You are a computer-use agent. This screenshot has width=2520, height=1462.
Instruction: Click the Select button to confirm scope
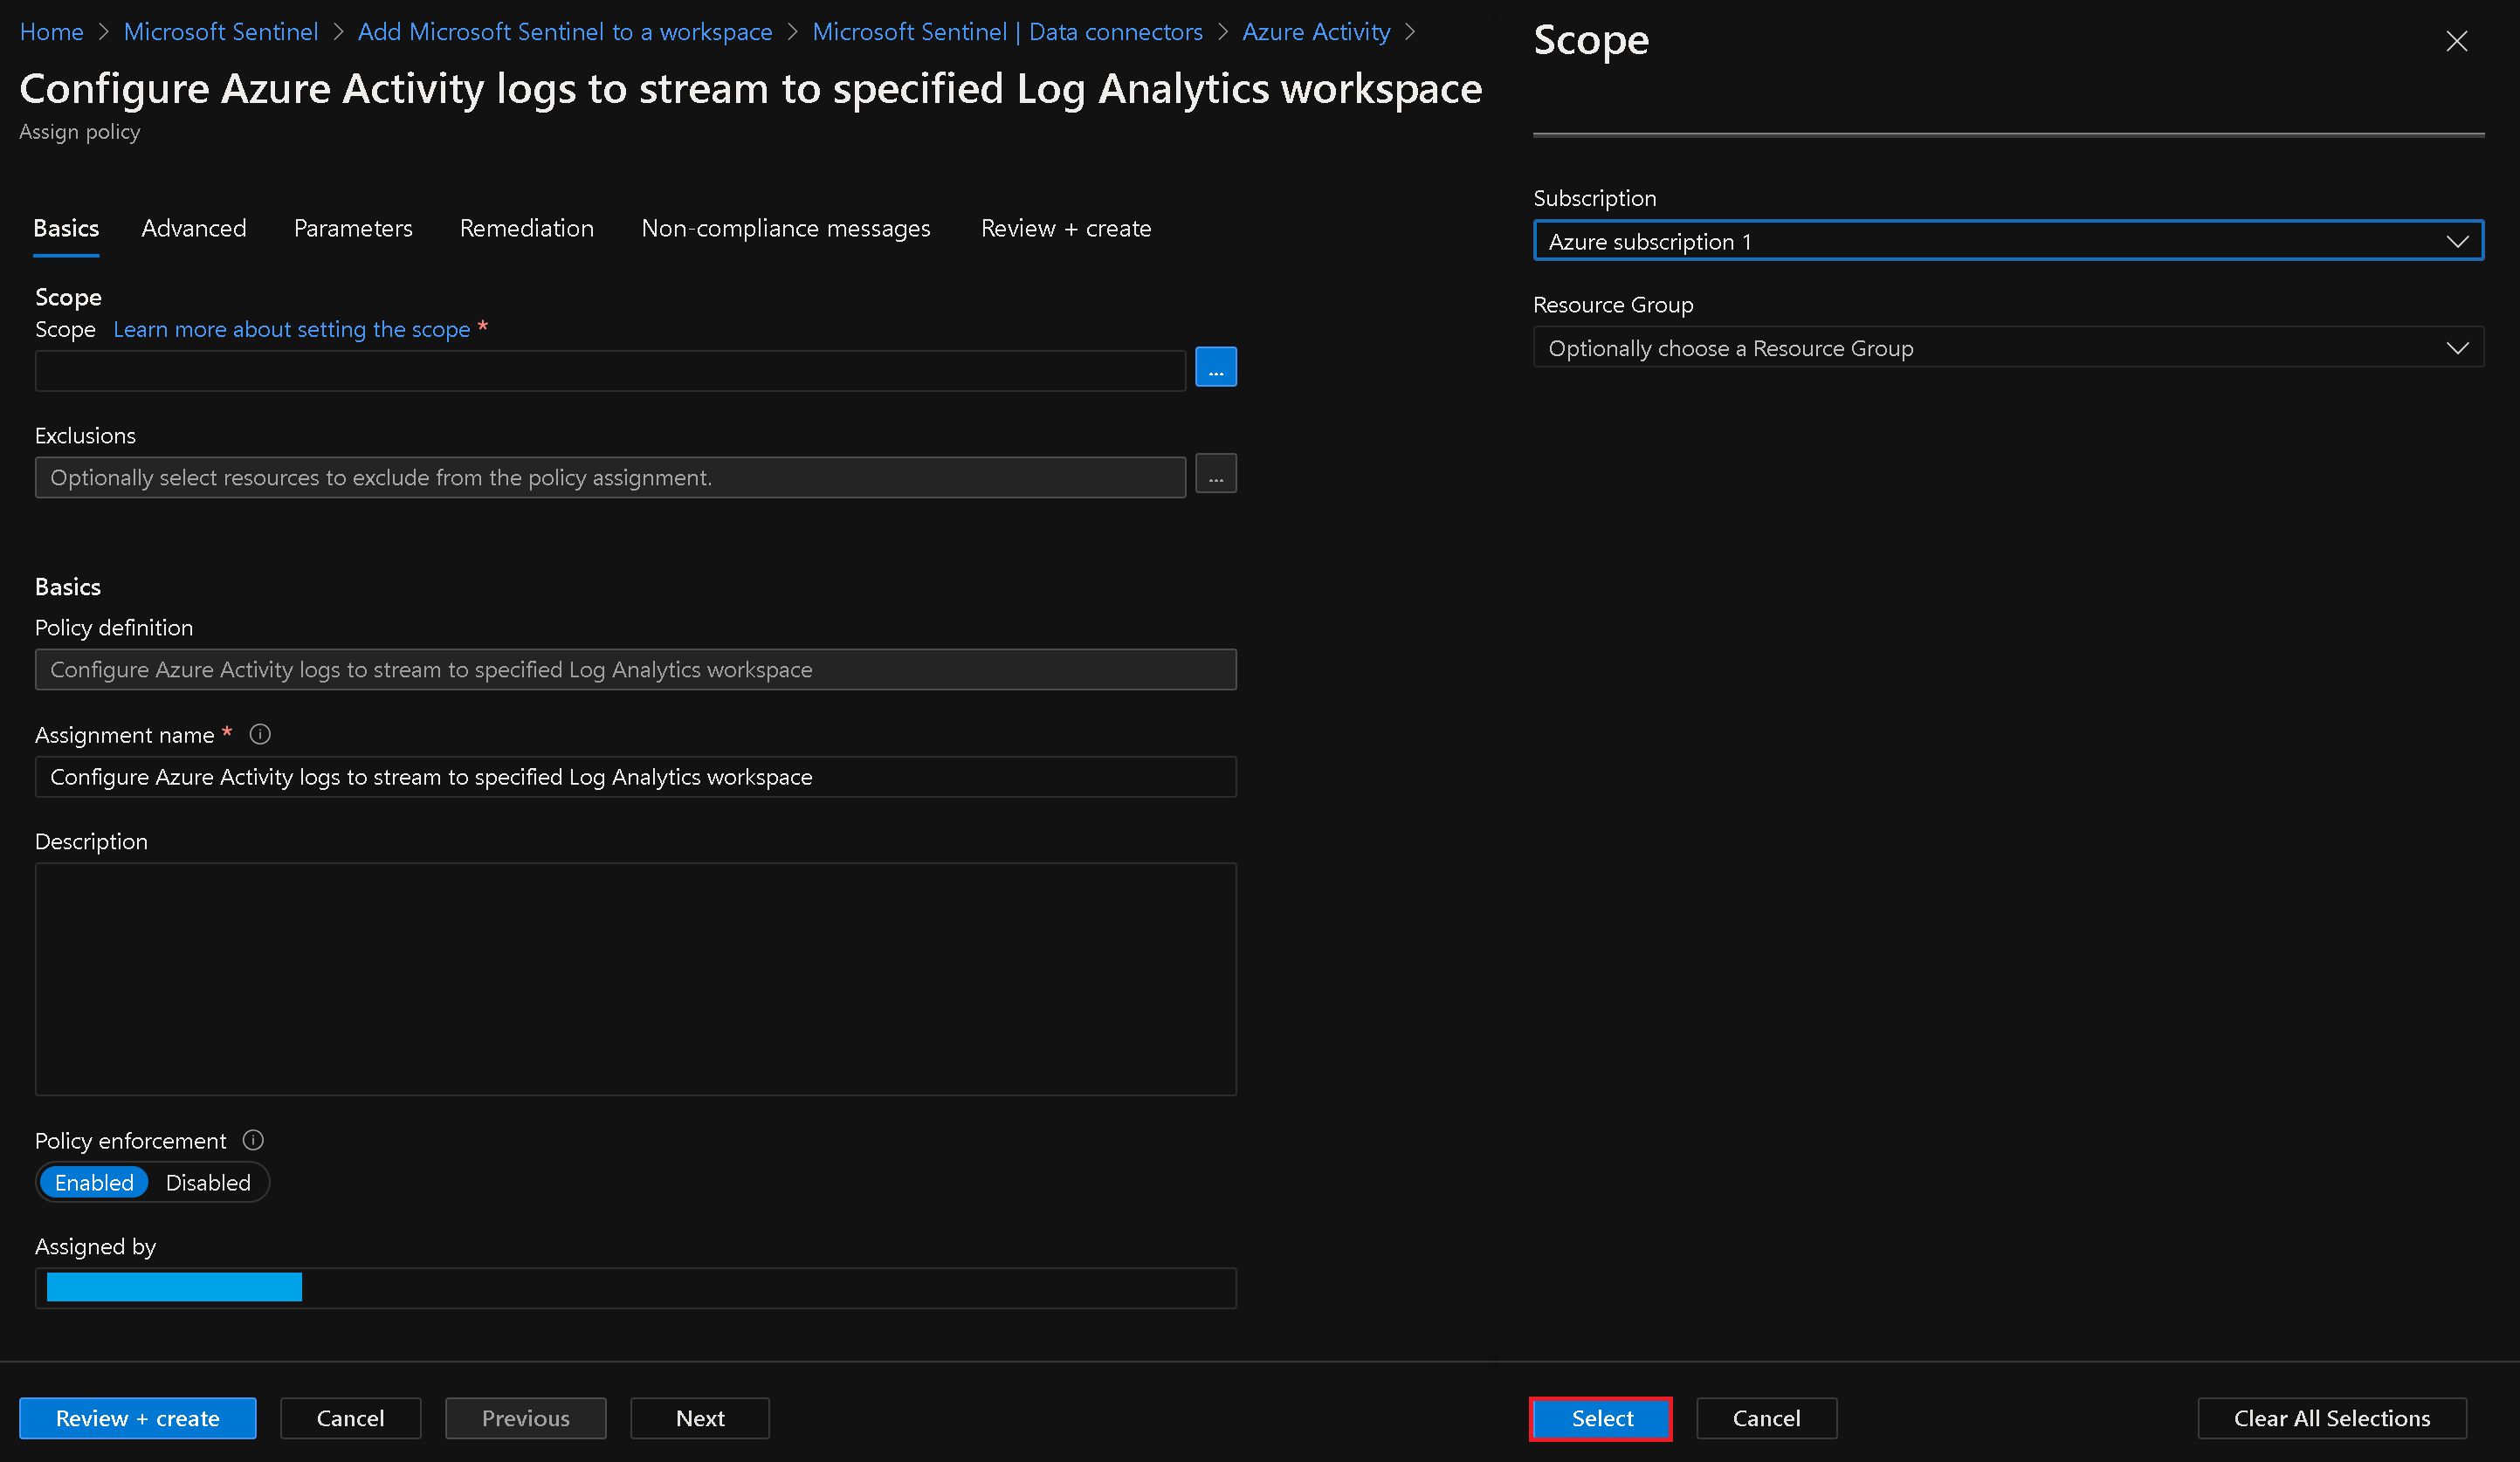tap(1600, 1418)
